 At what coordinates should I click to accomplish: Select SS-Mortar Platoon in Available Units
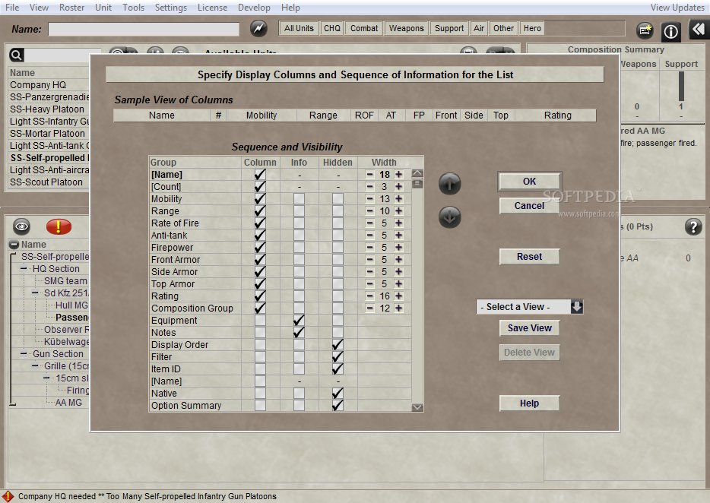48,134
